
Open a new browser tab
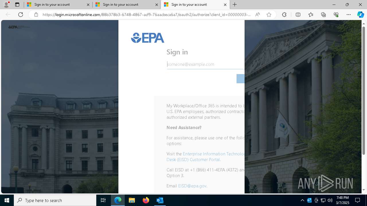pos(235,5)
